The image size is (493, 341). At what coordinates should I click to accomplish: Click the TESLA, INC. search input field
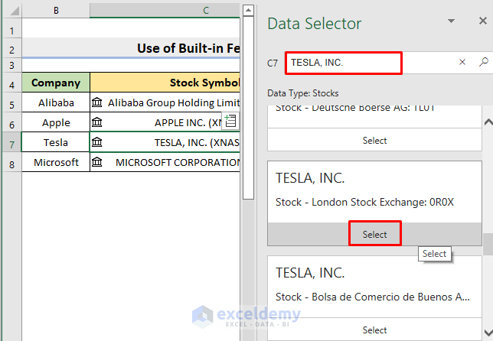pyautogui.click(x=343, y=63)
